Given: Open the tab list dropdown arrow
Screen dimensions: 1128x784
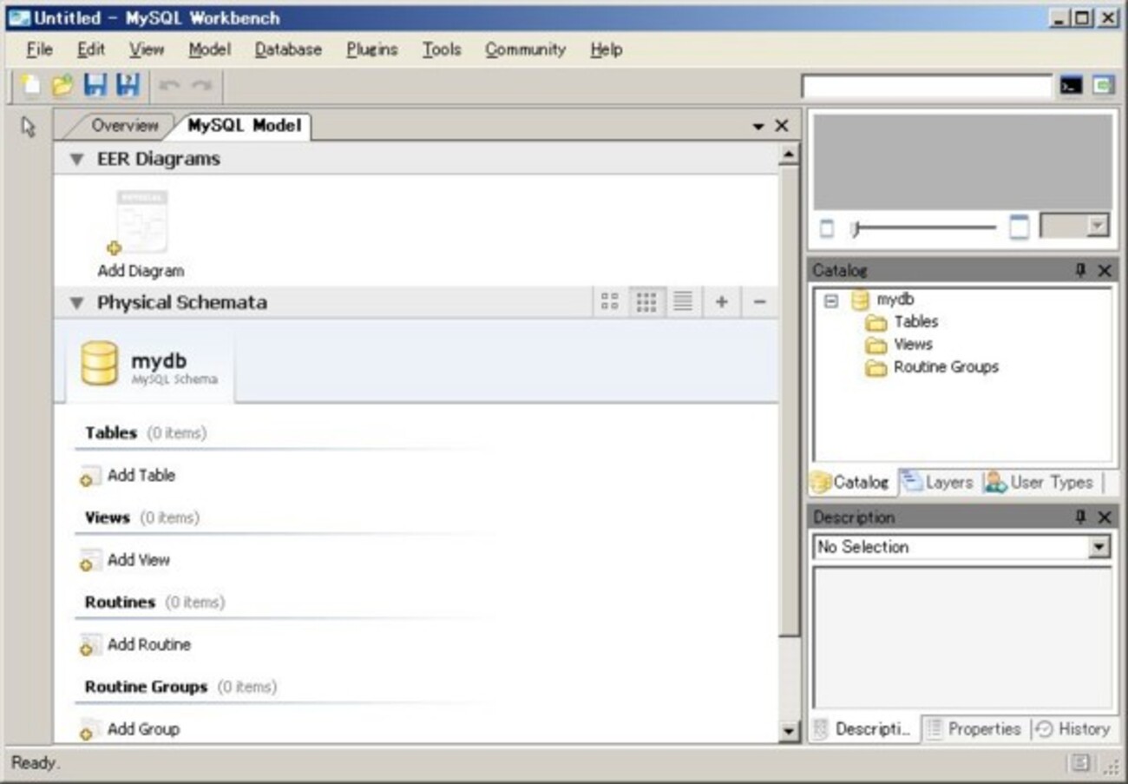Looking at the screenshot, I should pos(758,127).
